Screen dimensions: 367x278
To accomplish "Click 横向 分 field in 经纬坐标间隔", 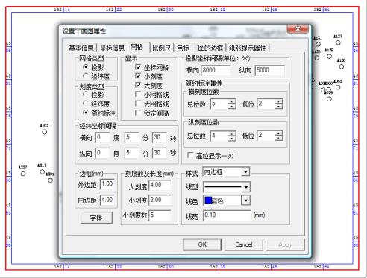I will [131, 137].
